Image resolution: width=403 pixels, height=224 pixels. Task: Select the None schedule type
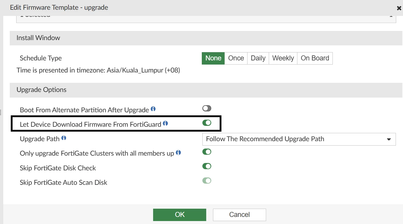point(213,58)
